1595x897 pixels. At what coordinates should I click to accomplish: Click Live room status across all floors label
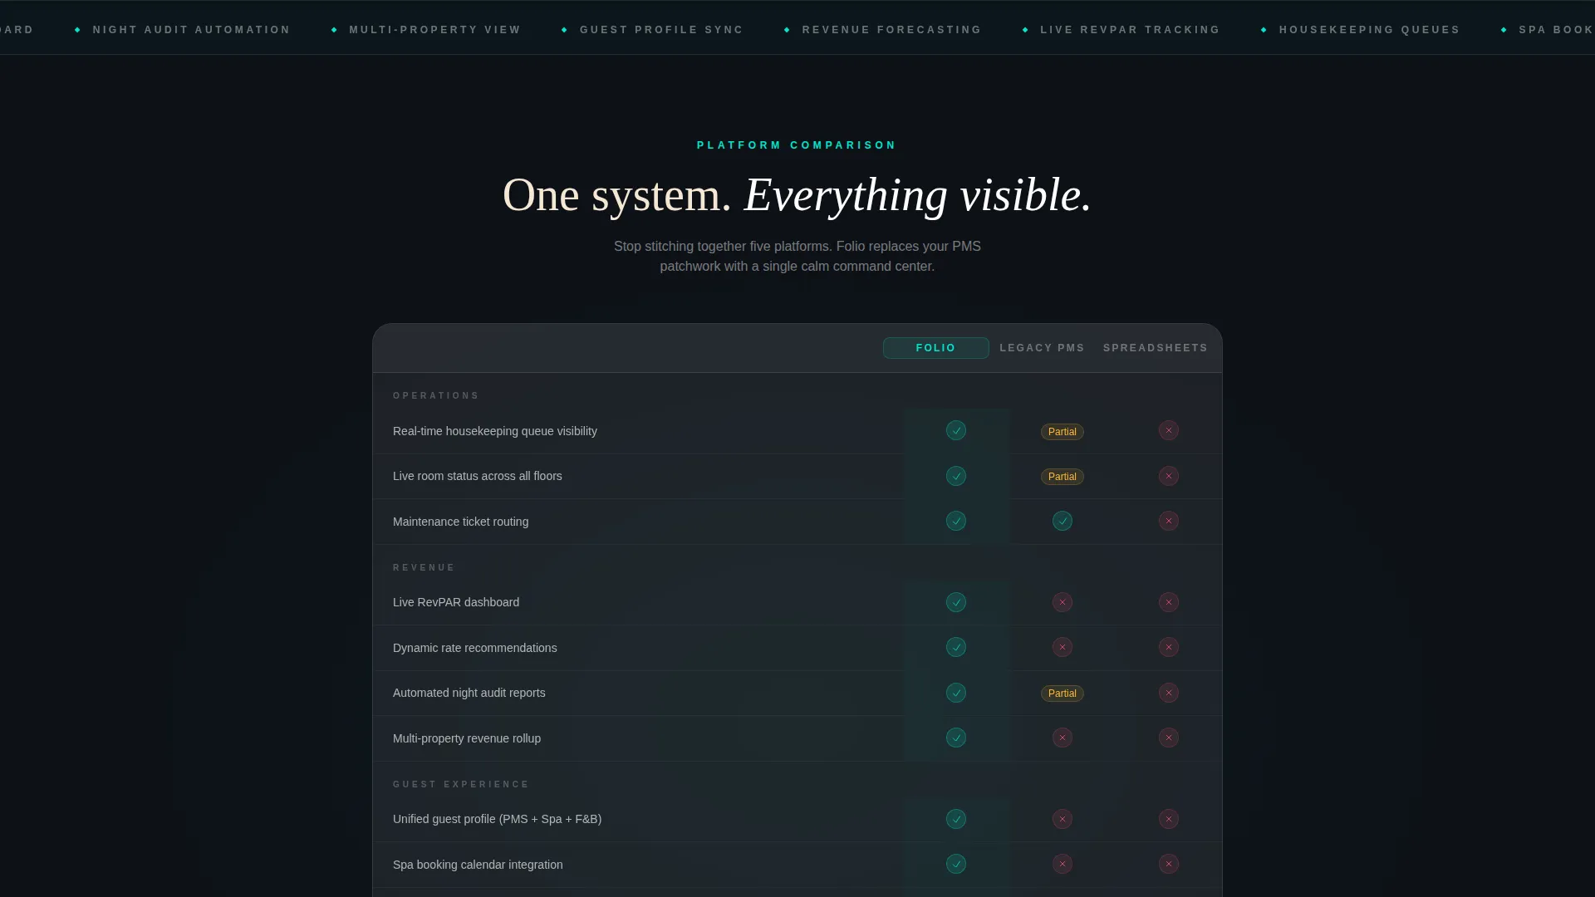pyautogui.click(x=478, y=476)
